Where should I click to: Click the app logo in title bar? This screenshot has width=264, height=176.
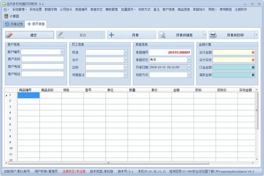click(4, 4)
